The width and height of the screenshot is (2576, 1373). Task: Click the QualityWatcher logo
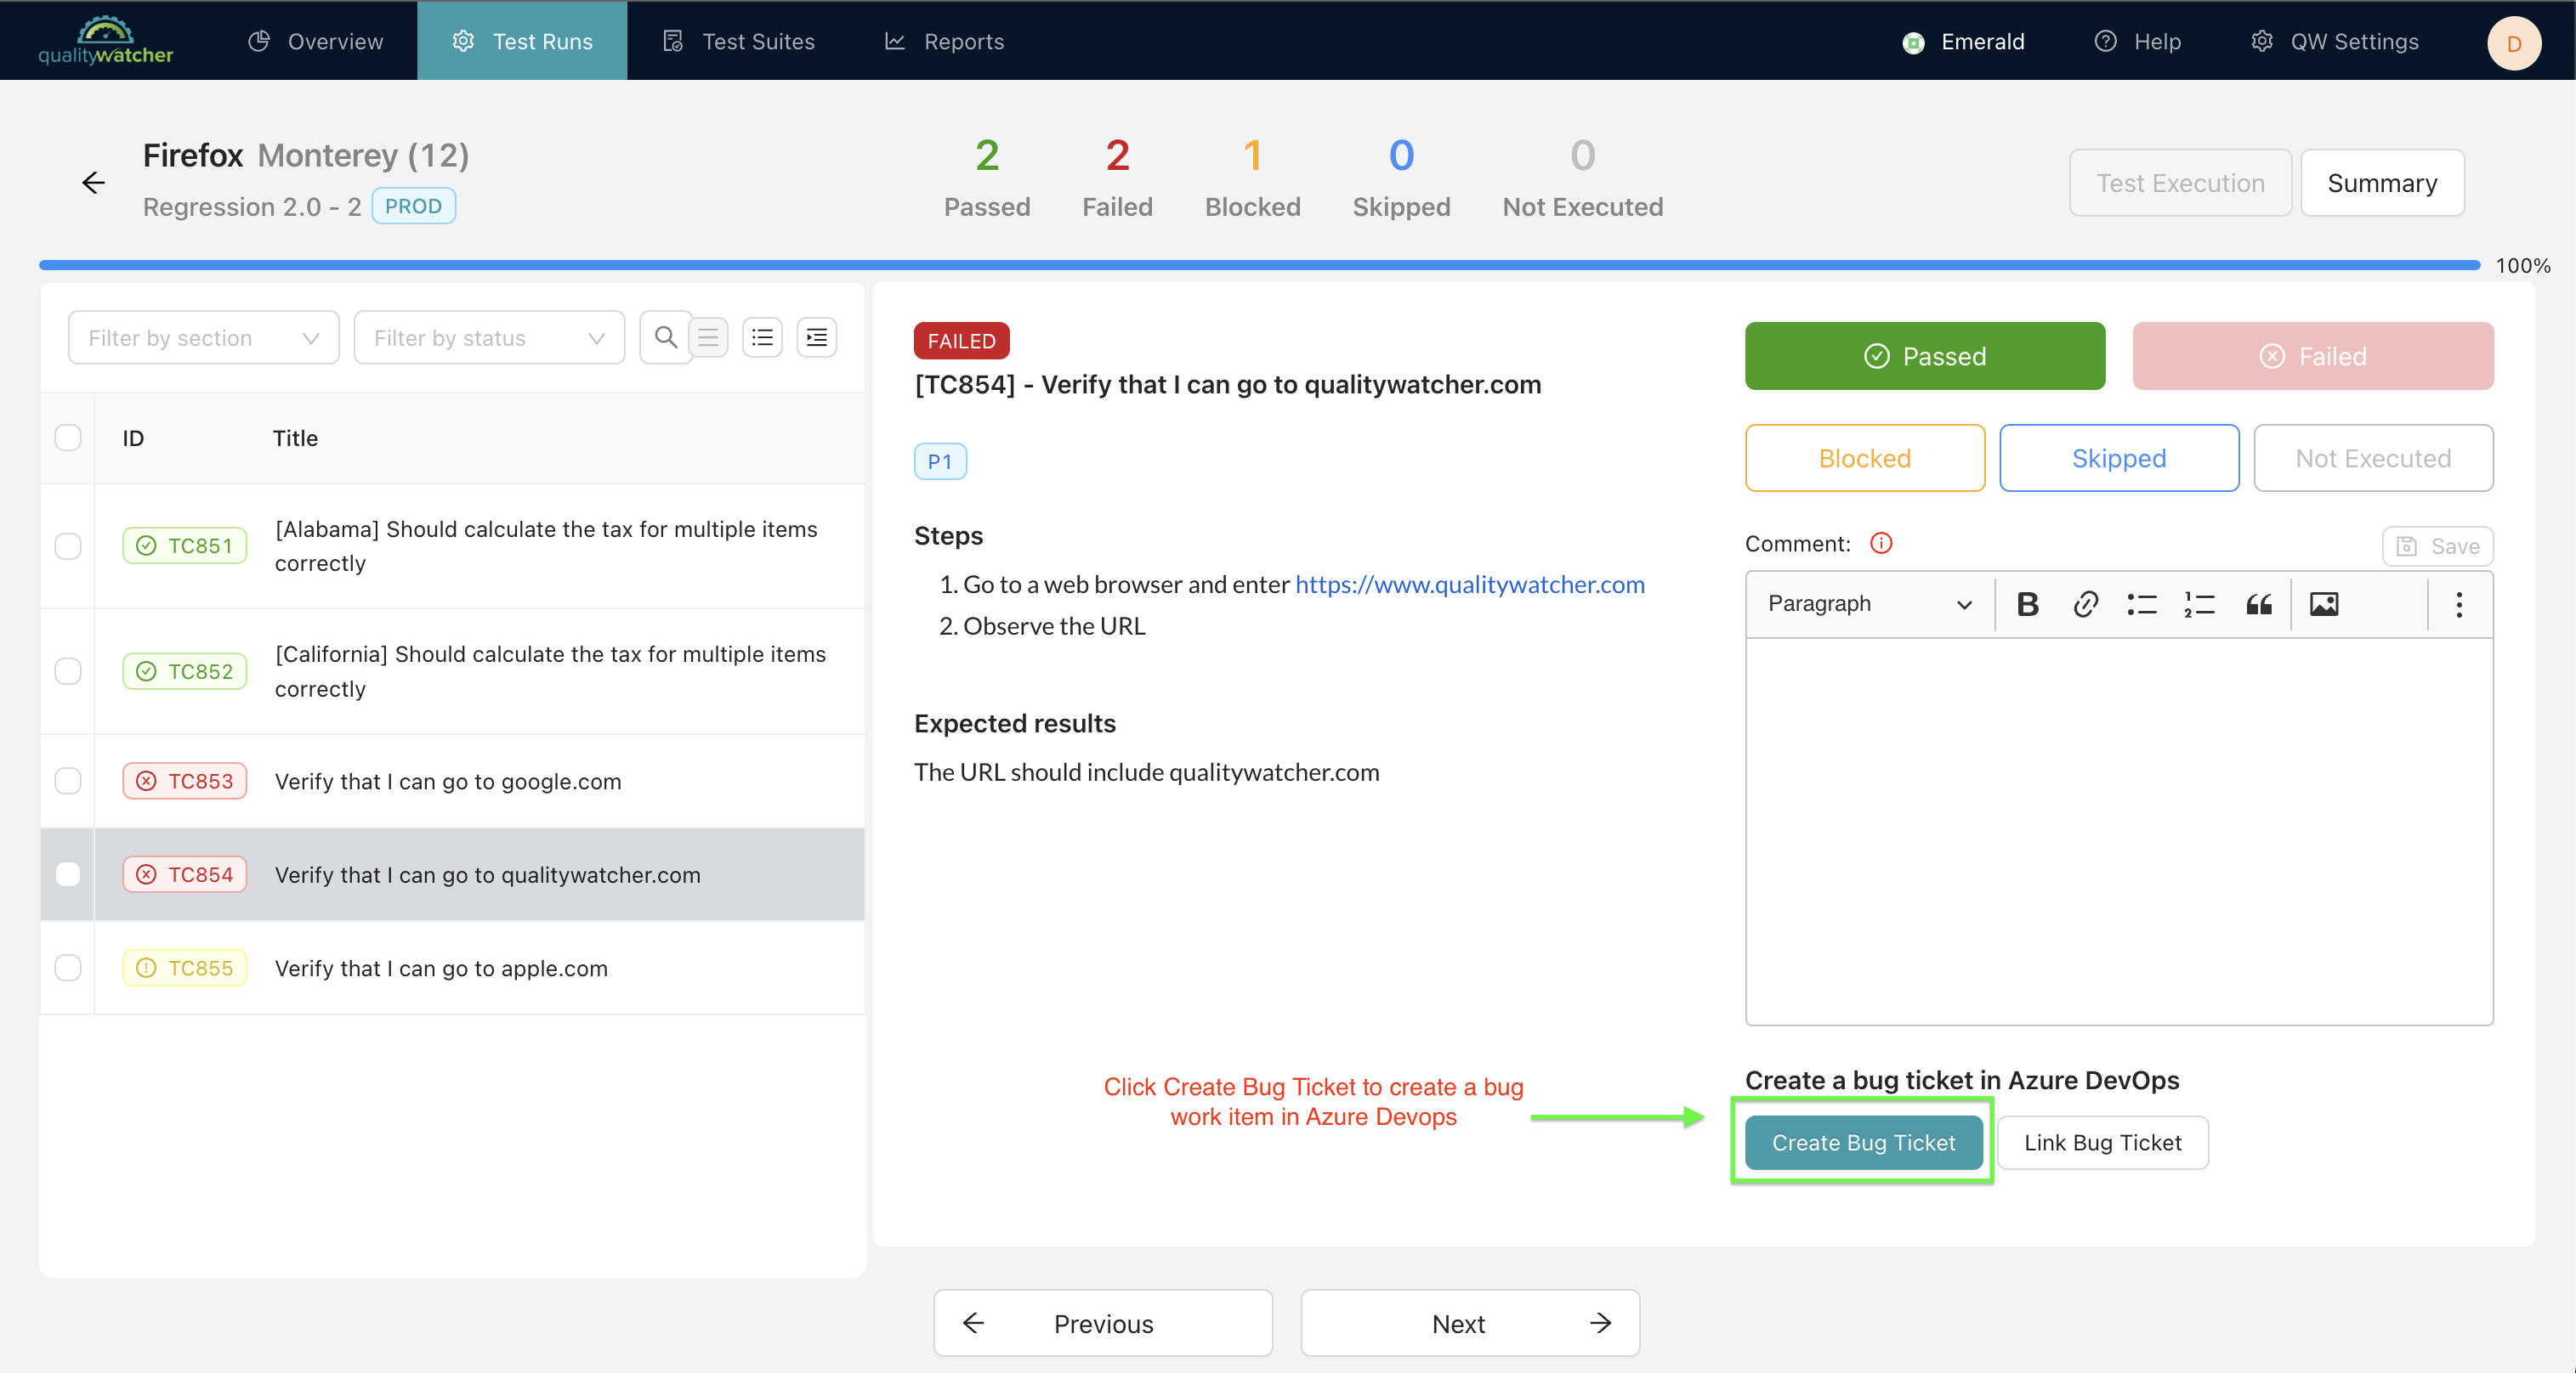tap(105, 40)
